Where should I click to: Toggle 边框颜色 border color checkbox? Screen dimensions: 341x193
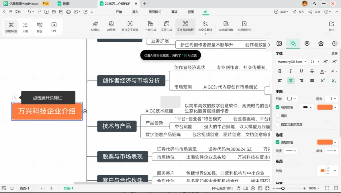[277, 142]
